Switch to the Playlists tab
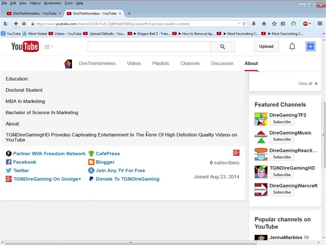Image resolution: width=326 pixels, height=245 pixels. coord(161,63)
